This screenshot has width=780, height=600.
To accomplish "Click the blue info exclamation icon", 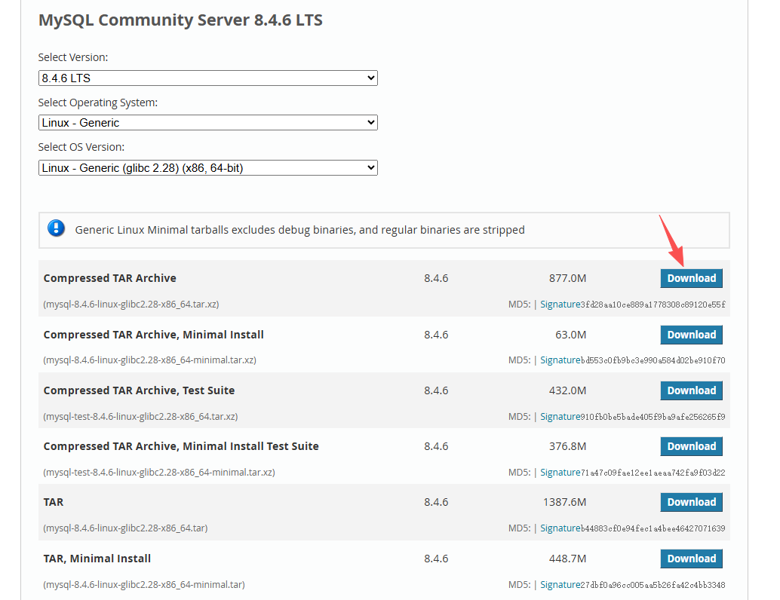I will pos(57,228).
